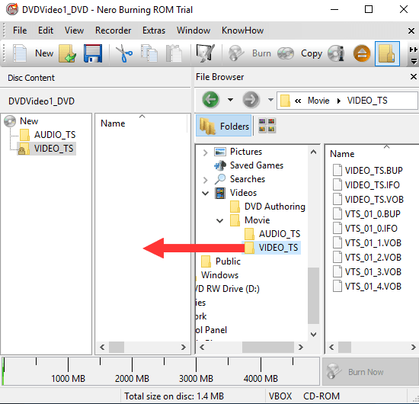Select the Windows folder in tree

coord(219,275)
